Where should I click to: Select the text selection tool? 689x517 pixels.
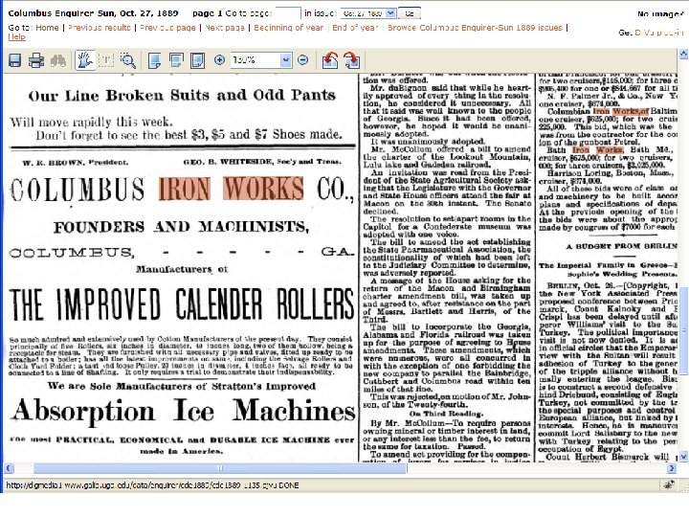[105, 60]
